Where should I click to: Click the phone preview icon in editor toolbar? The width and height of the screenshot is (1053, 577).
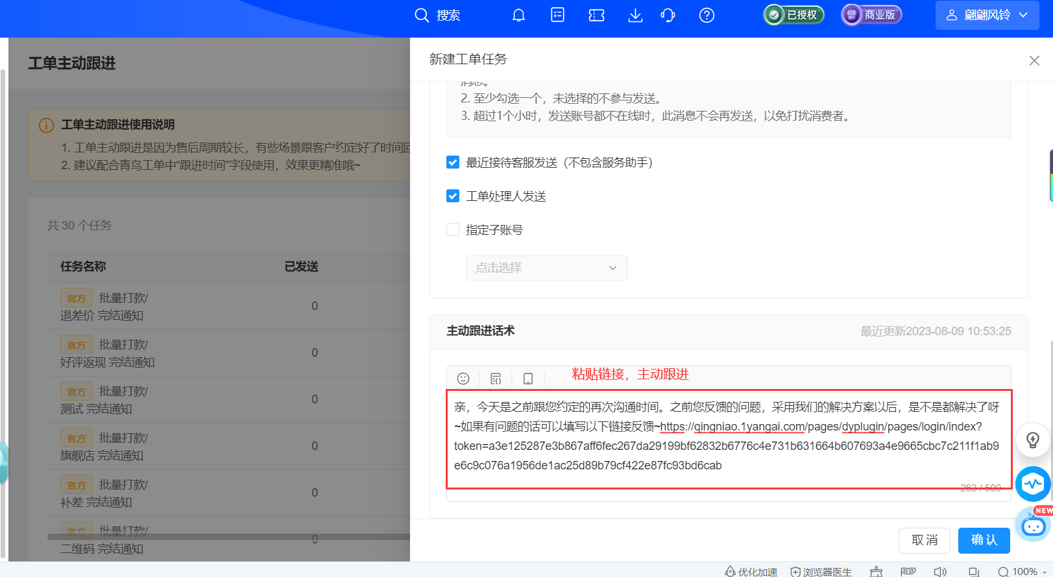(x=528, y=379)
